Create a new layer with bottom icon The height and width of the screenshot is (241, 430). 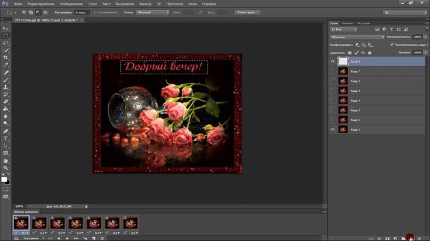click(x=410, y=238)
